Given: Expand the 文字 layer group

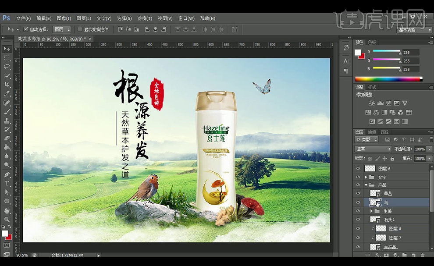Looking at the screenshot, I should click(x=366, y=177).
